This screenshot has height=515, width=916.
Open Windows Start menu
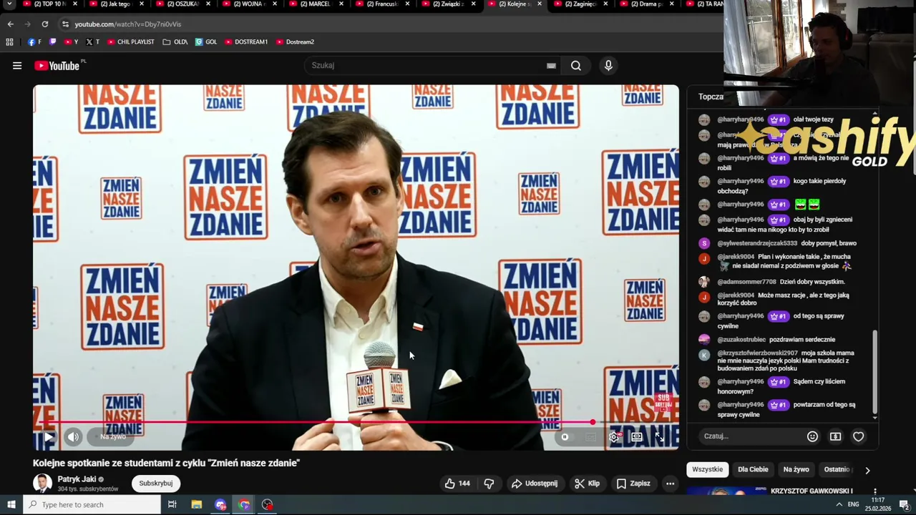coord(11,505)
